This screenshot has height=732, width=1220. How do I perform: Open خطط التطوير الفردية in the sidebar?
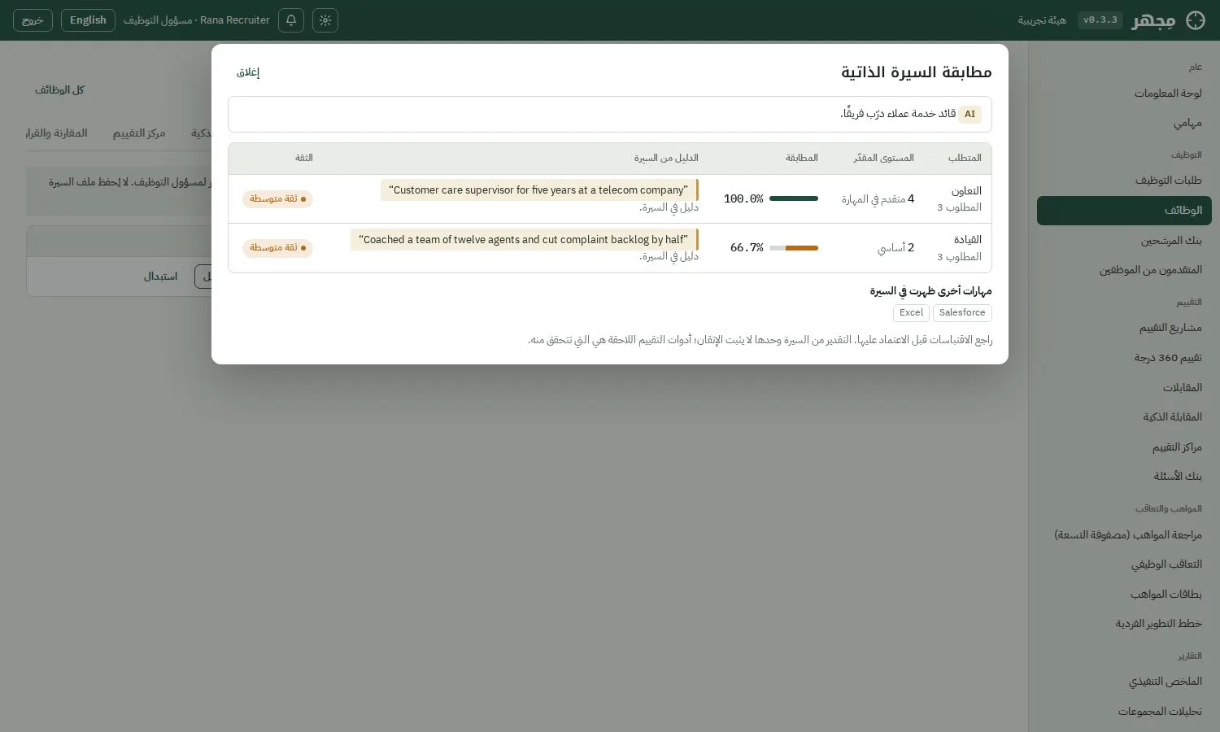[x=1124, y=624]
